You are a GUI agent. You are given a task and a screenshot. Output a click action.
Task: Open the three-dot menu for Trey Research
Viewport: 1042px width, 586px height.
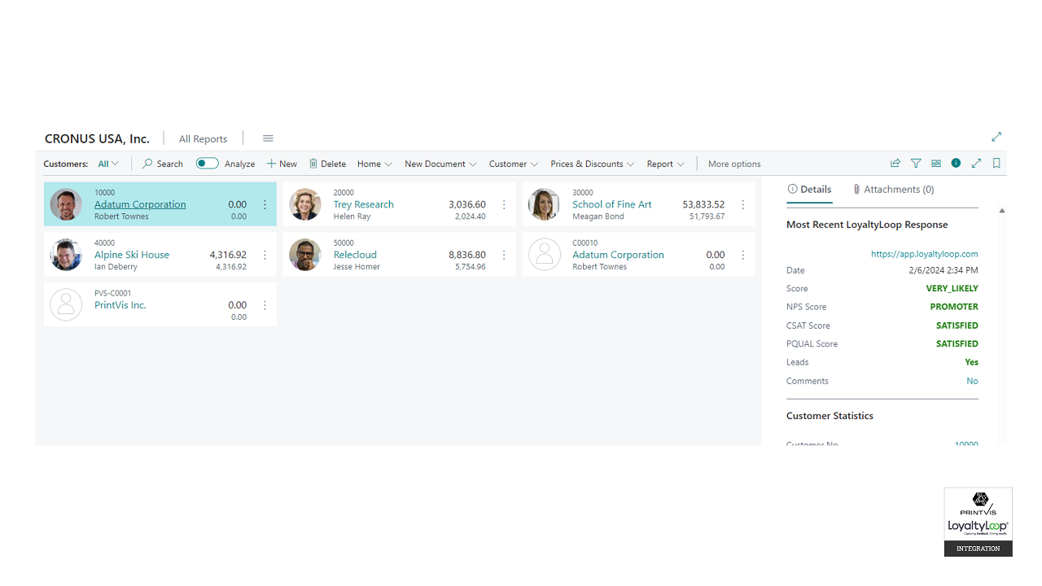tap(504, 205)
